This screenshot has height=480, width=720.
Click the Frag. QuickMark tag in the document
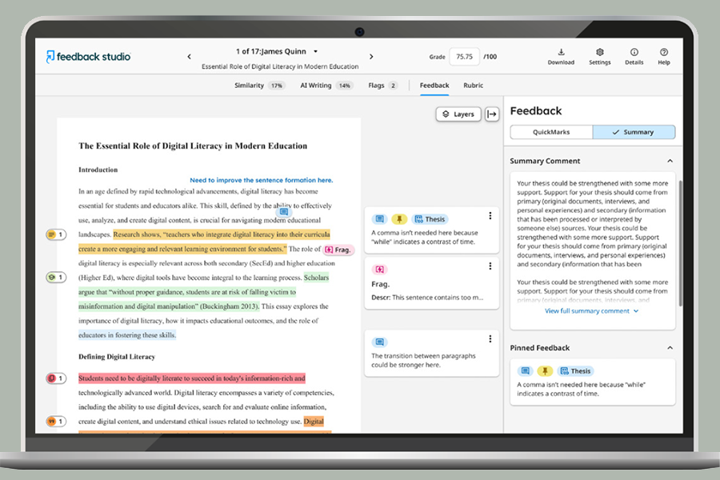[338, 250]
